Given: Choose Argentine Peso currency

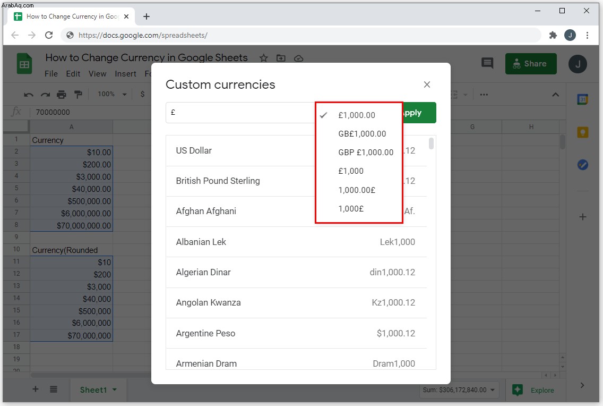Looking at the screenshot, I should click(x=296, y=333).
